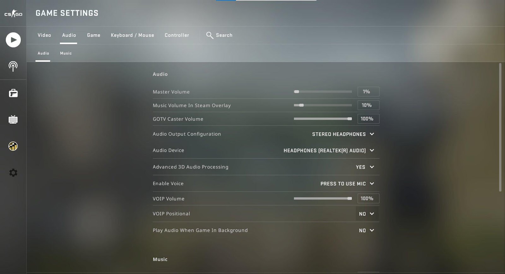Viewport: 505px width, 274px height.
Task: Click the Play Audio When Game In Background label
Action: tap(200, 231)
